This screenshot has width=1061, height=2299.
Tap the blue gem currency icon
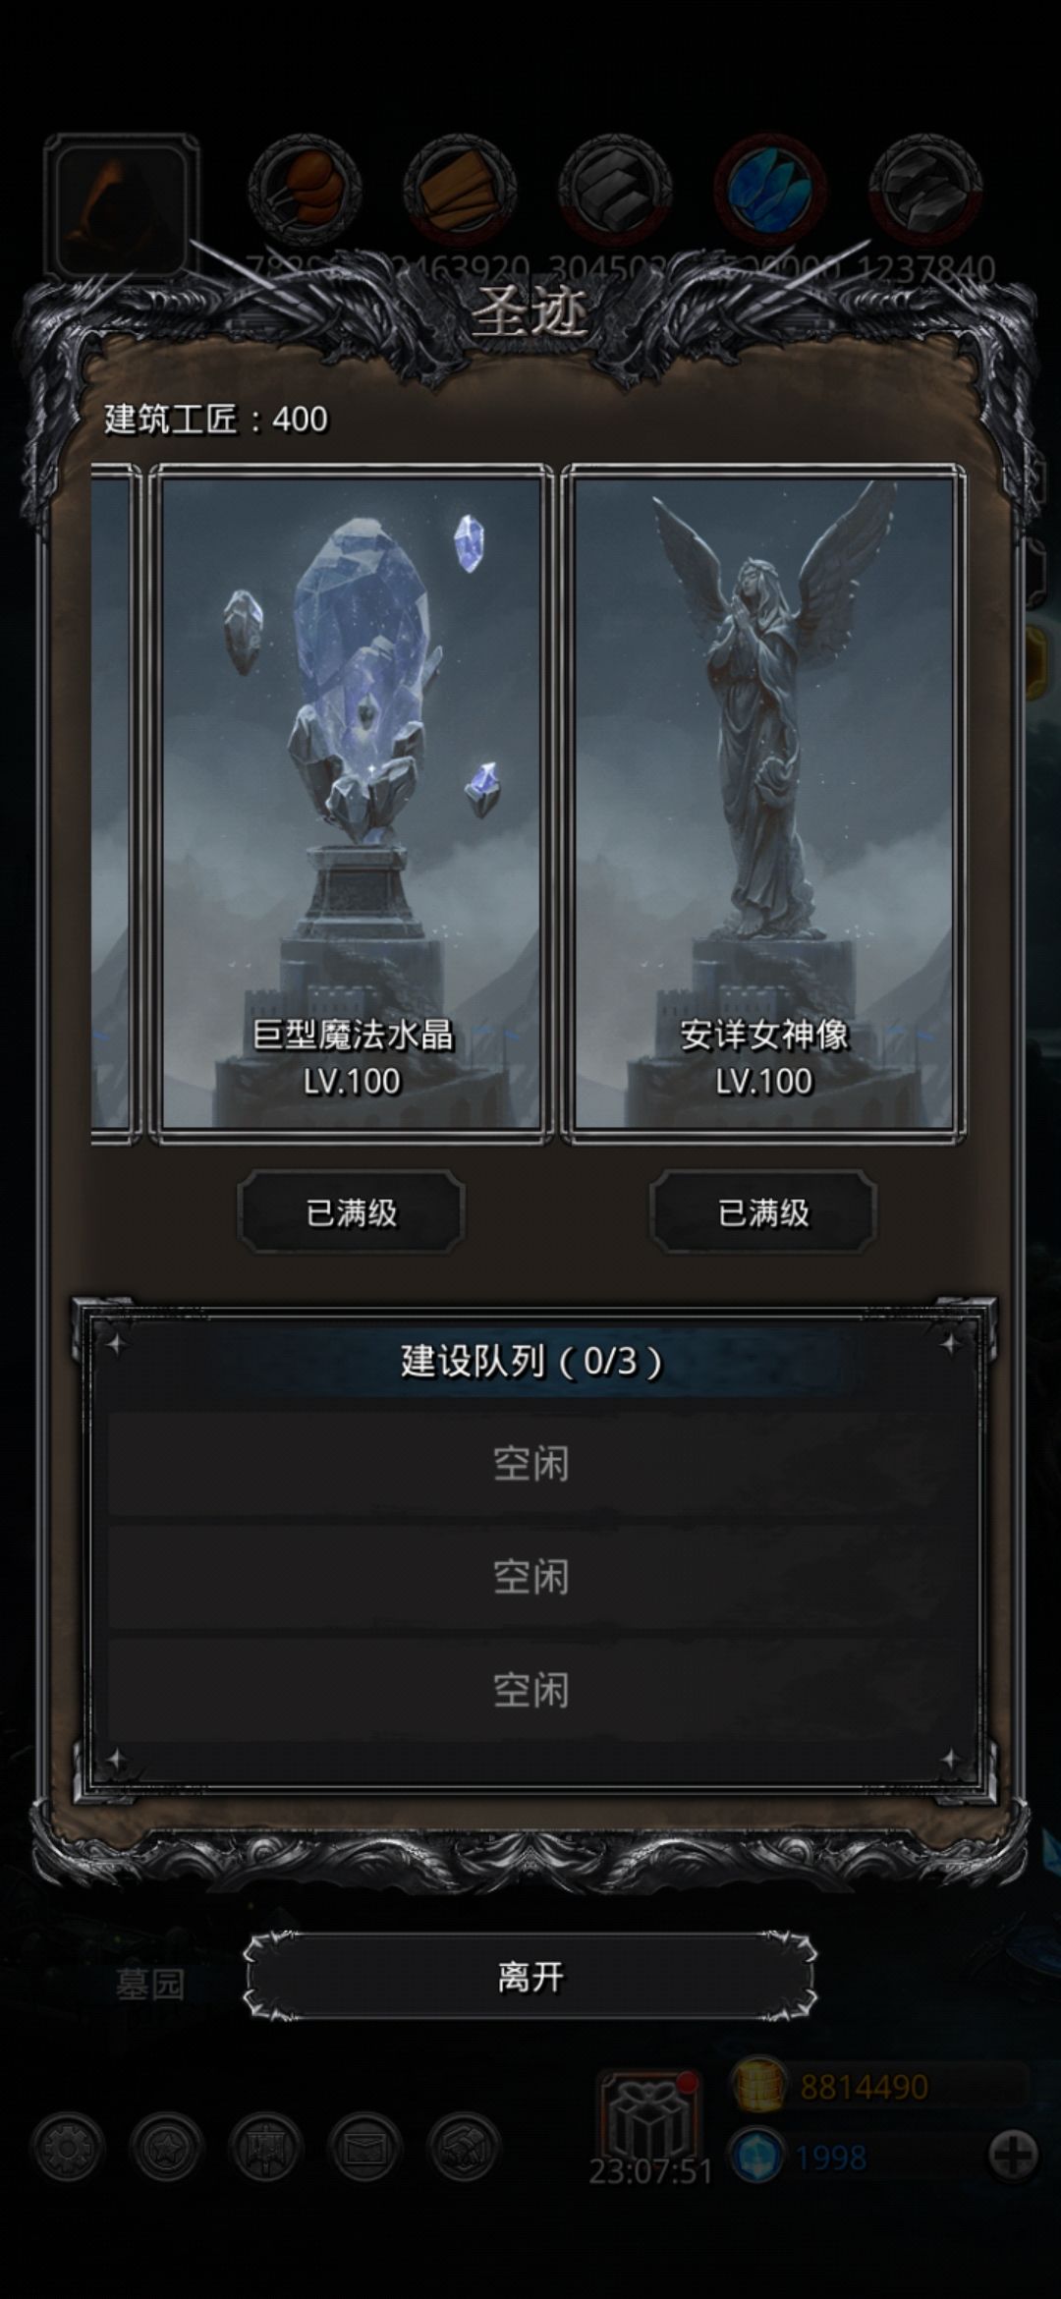pyautogui.click(x=758, y=2158)
